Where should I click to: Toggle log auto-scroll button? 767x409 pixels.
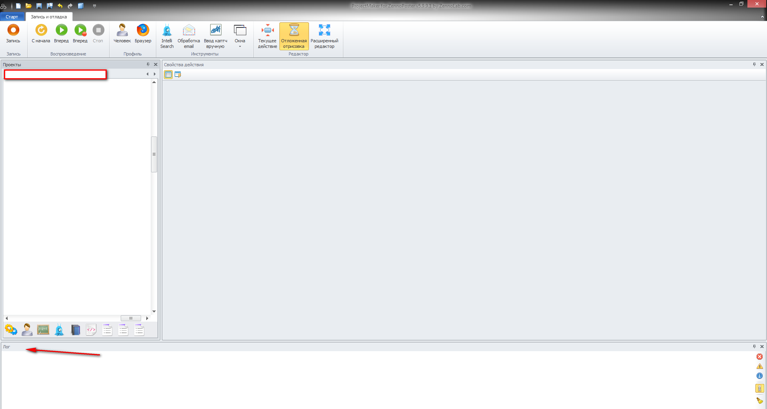point(759,388)
